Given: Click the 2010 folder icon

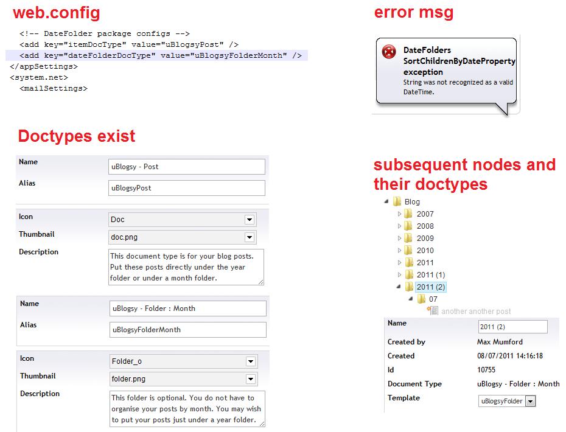Looking at the screenshot, I should point(409,250).
